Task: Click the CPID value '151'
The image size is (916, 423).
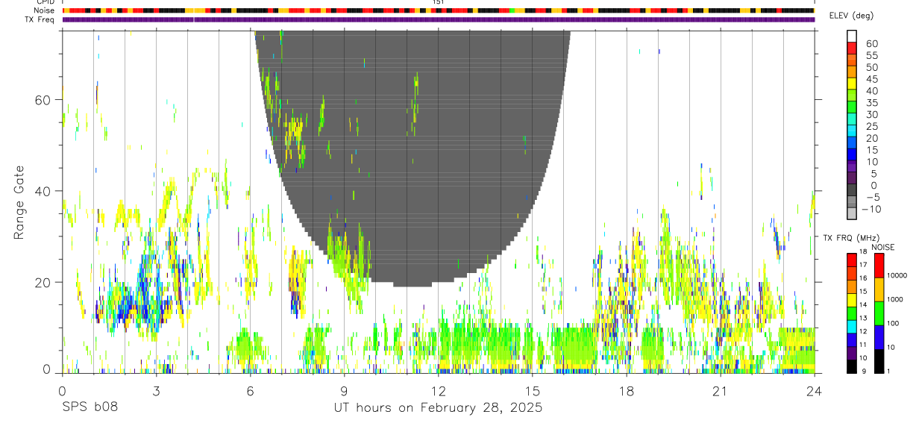Action: point(439,2)
